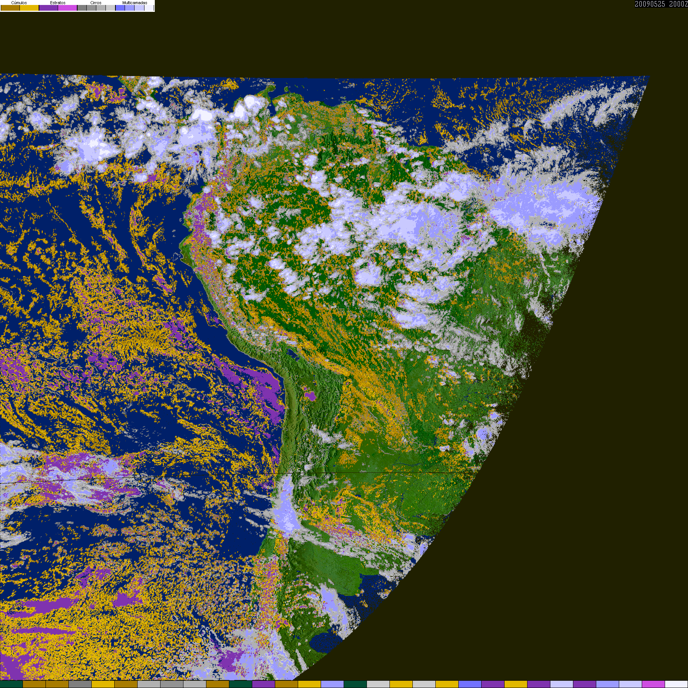Choose the lightest grey Cirros legend swatch
Screen dimensions: 688x688
(110, 8)
